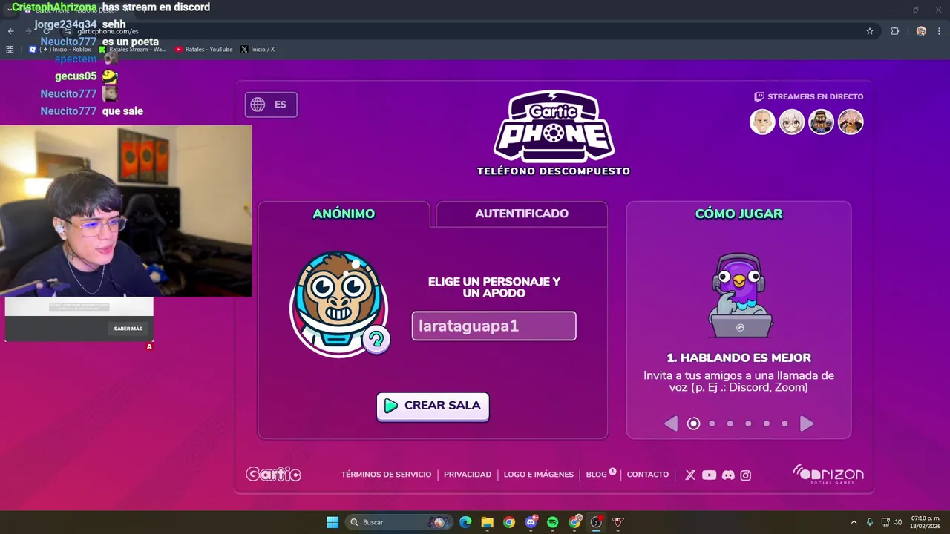Open the TÉRMINOS DE SERVICIO link
Image resolution: width=950 pixels, height=534 pixels.
coord(386,475)
